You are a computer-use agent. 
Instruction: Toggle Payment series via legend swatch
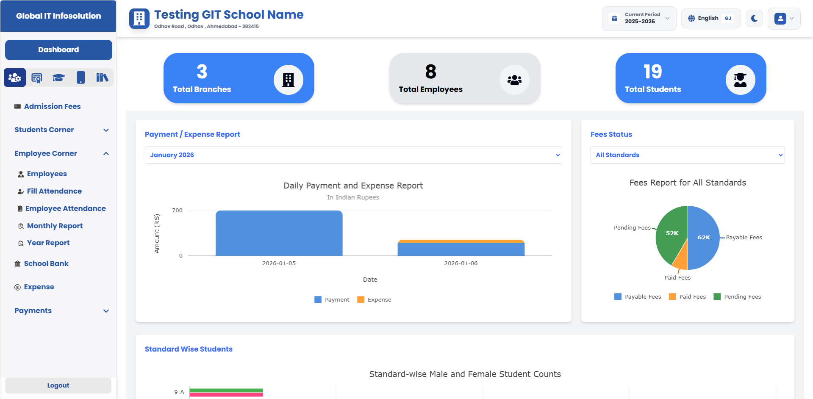pos(318,299)
